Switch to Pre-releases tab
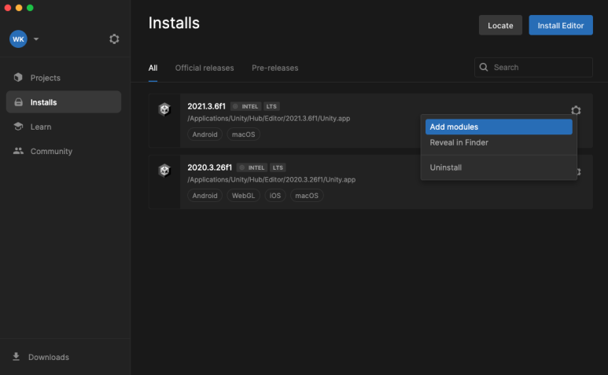 coord(275,68)
